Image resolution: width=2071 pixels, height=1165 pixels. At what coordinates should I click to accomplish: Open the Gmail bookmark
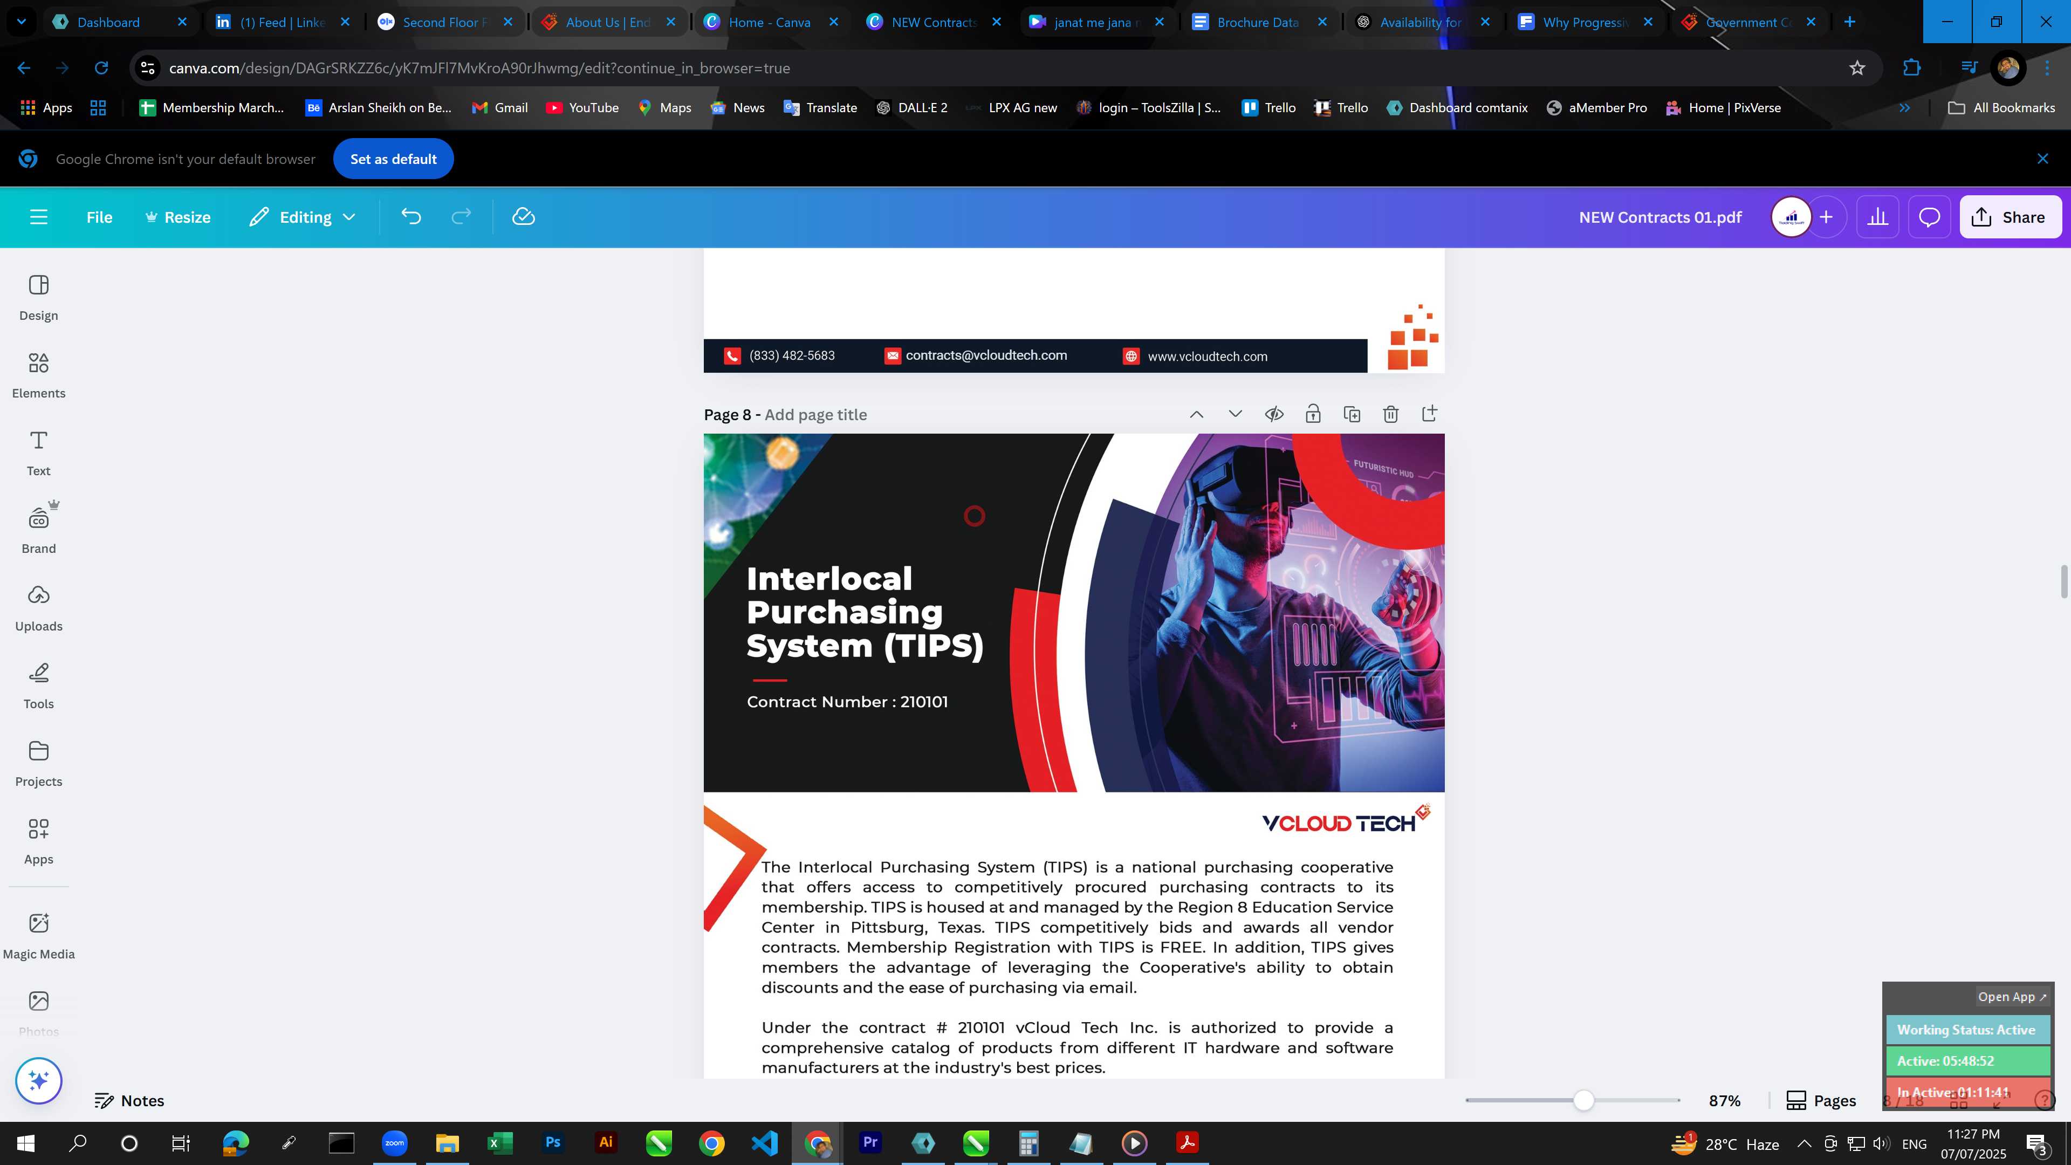point(500,108)
